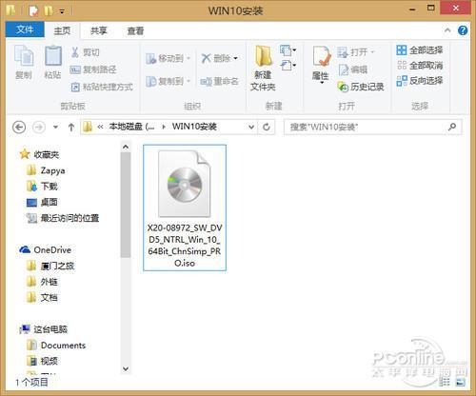Refresh the current folder
This screenshot has height=396, width=476.
click(267, 128)
